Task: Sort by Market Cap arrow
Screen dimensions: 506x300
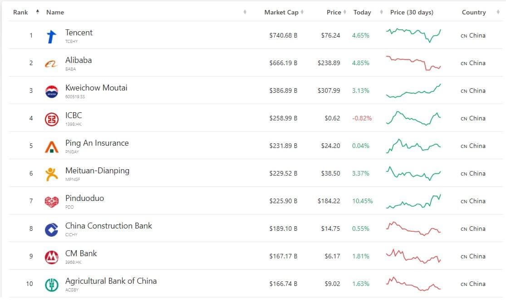Action: [x=302, y=12]
